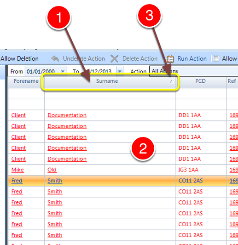Open the From date dropdown arrow
238x245 pixels.
pos(63,71)
